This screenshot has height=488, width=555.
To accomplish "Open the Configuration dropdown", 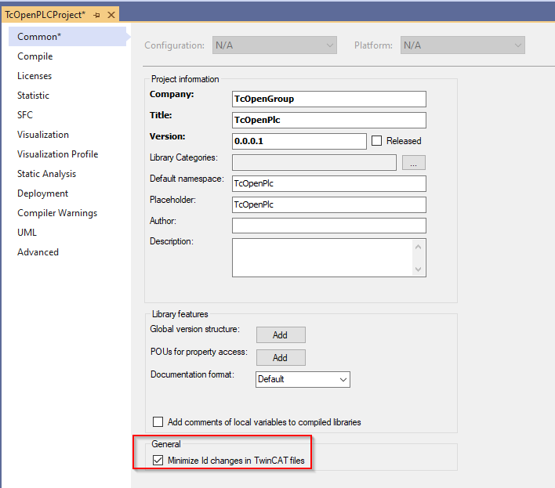I will [274, 45].
